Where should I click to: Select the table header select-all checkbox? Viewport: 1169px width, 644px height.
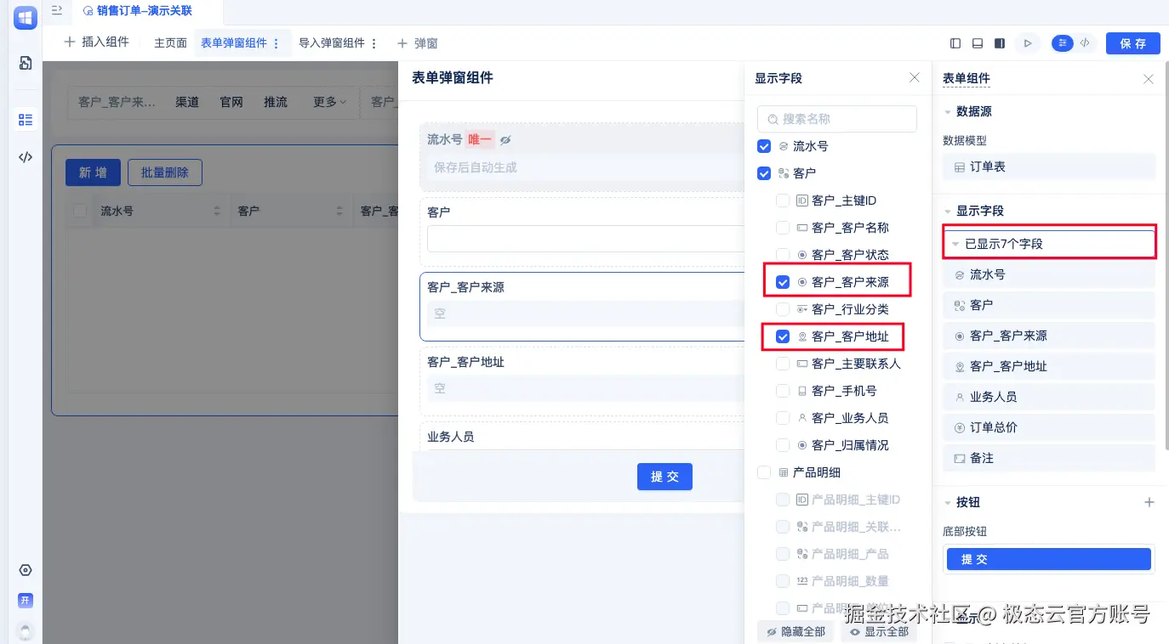80,211
